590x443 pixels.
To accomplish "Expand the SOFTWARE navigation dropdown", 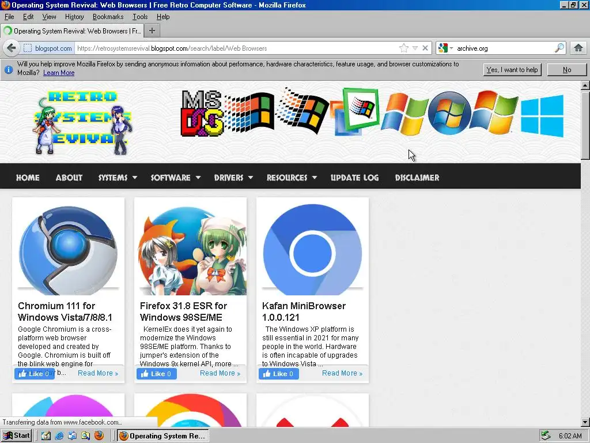I will tap(175, 178).
